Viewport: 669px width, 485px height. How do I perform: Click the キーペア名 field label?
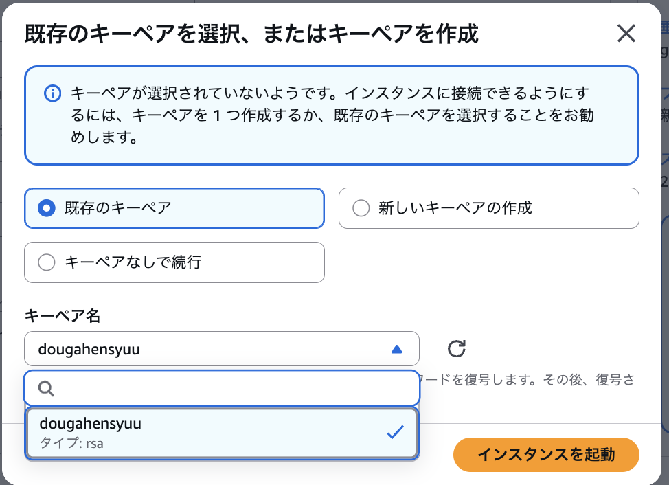coord(63,316)
